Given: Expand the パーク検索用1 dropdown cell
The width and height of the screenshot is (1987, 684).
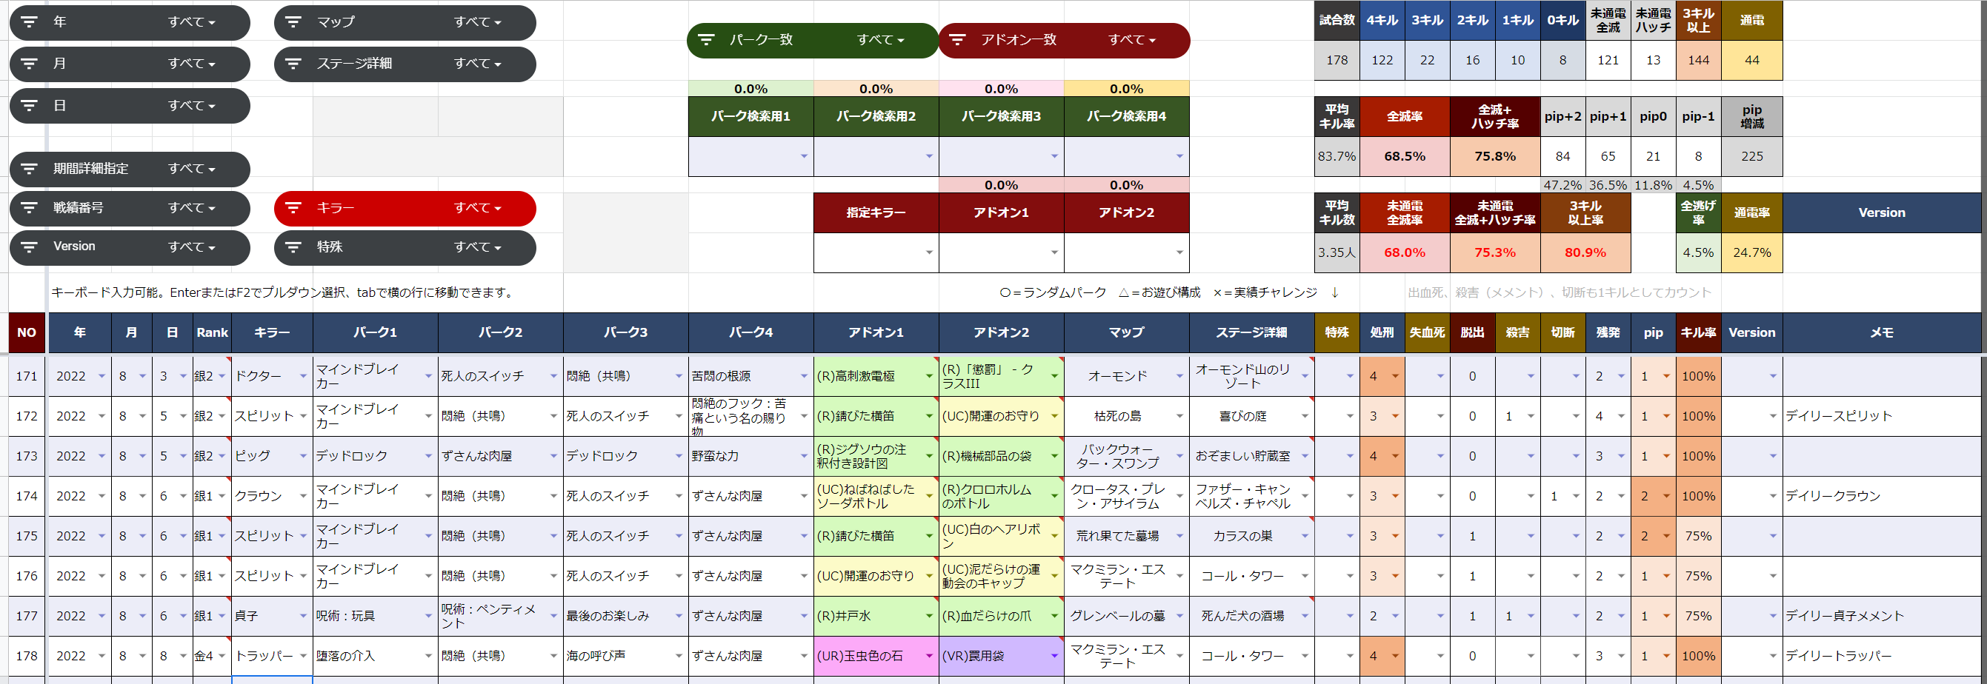Looking at the screenshot, I should click(804, 156).
